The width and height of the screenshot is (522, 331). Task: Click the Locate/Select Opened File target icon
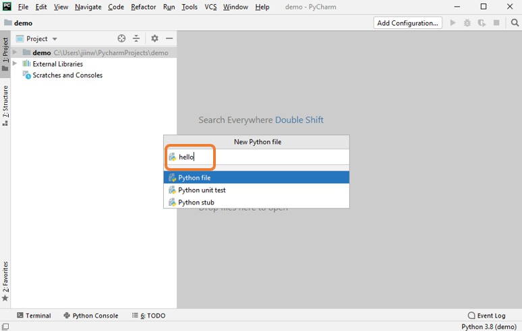[x=121, y=38]
